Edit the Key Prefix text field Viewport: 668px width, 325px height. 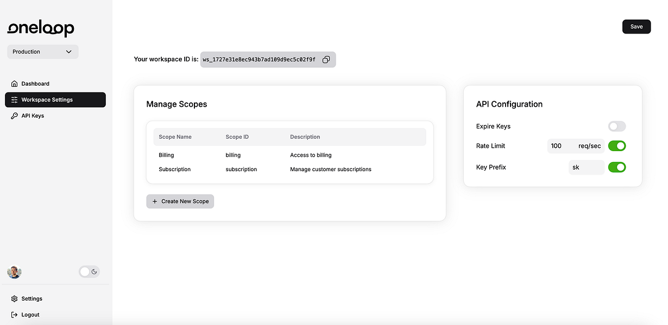coord(585,167)
